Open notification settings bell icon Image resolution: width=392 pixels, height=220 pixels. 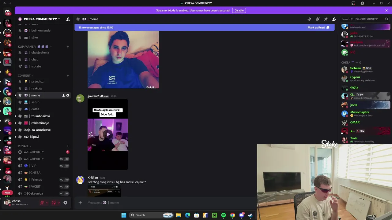click(318, 19)
